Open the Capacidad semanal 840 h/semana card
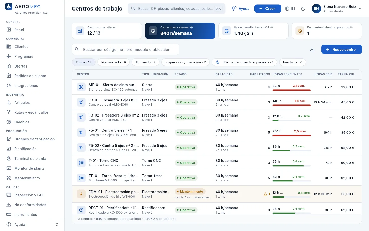Screen dimensions: 369x231 pos(180,31)
